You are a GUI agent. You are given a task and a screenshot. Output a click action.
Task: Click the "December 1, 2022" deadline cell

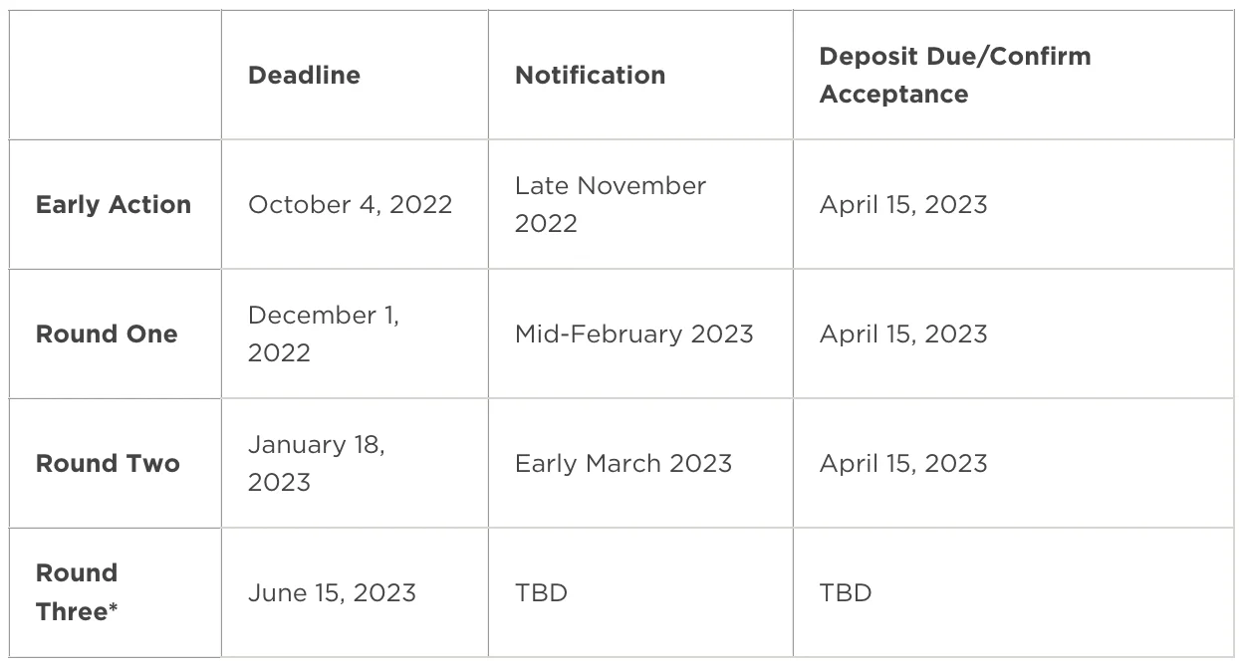323,334
